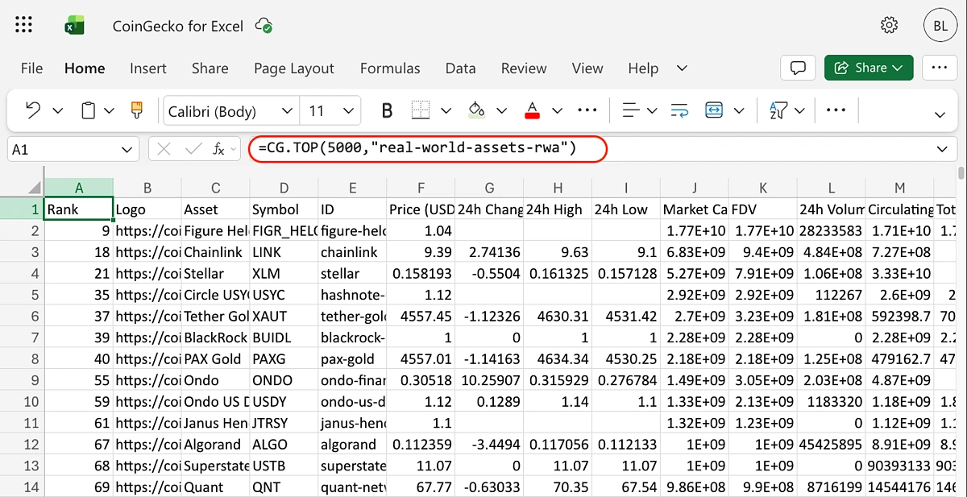Open the Formulas tab
Viewport: 967px width, 497px height.
tap(390, 68)
